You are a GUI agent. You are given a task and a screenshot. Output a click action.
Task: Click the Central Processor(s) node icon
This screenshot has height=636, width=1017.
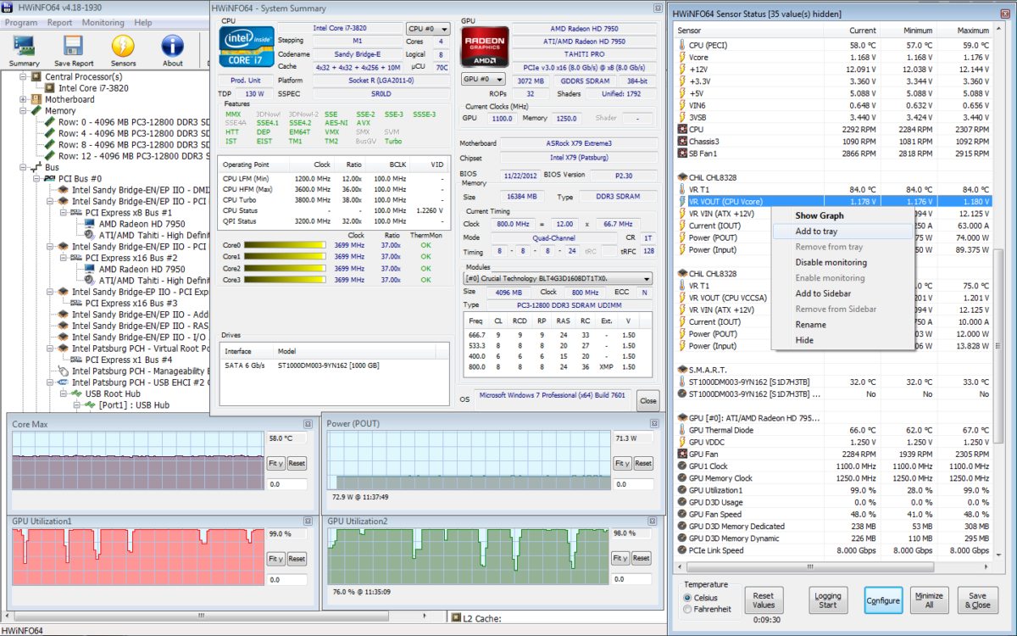pyautogui.click(x=36, y=75)
